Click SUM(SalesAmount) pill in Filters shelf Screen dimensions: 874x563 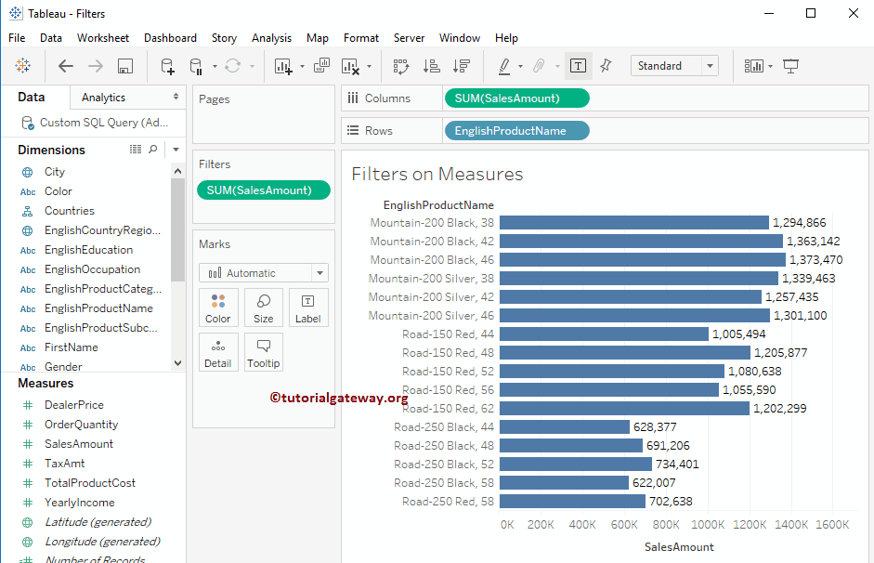[264, 190]
